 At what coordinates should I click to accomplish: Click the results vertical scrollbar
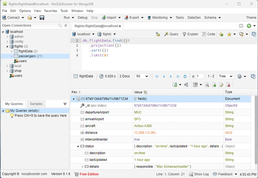pyautogui.click(x=256, y=130)
